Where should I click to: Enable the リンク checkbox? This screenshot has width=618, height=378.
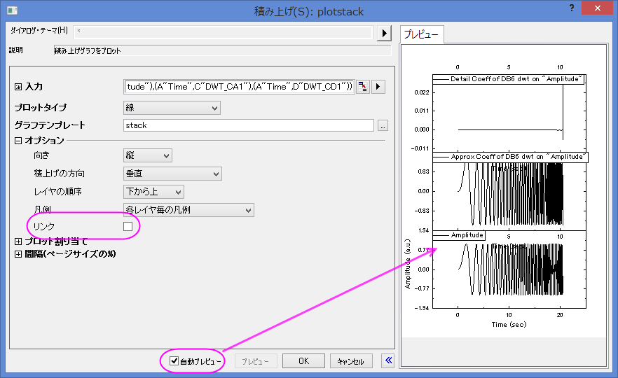(x=128, y=226)
